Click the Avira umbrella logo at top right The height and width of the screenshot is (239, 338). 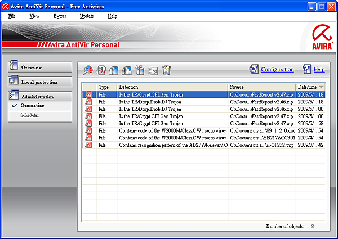tap(322, 37)
